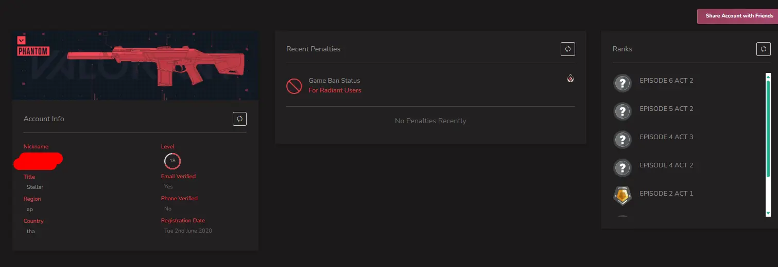Refresh the Account Info panel
Image resolution: width=778 pixels, height=267 pixels.
click(239, 119)
